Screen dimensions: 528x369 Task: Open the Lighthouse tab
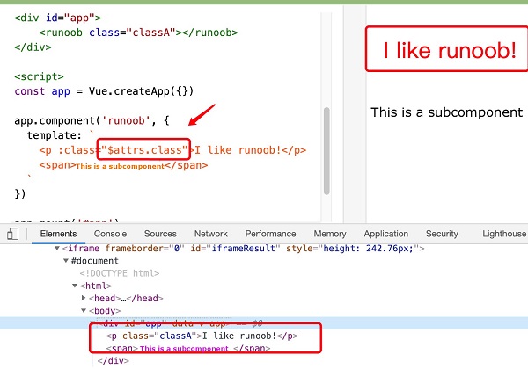(x=501, y=234)
